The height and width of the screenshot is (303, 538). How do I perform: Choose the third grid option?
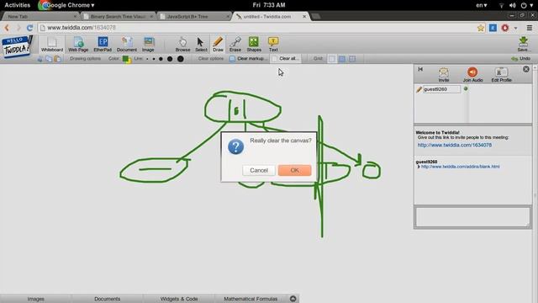click(x=352, y=59)
